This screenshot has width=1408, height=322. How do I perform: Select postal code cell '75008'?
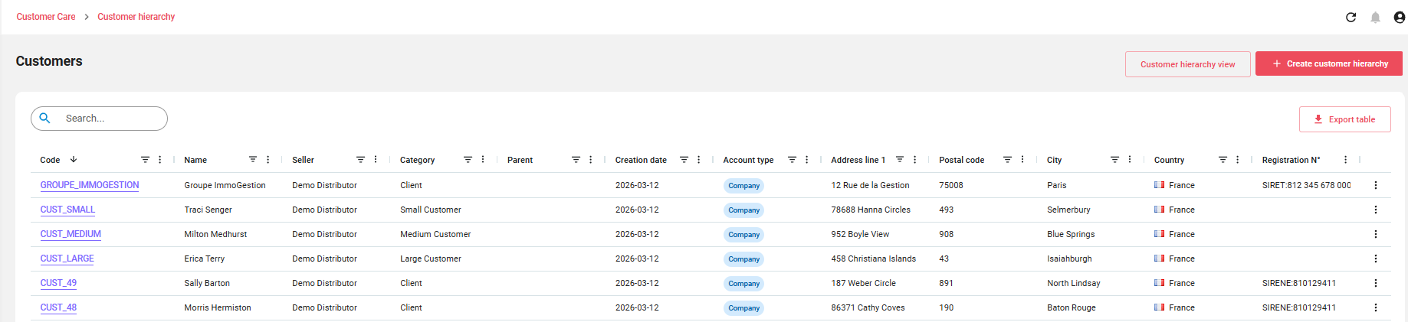(x=950, y=185)
